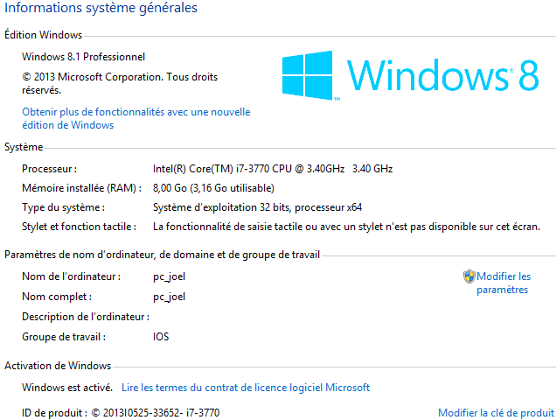Click the pen and touch availability text

(x=346, y=227)
